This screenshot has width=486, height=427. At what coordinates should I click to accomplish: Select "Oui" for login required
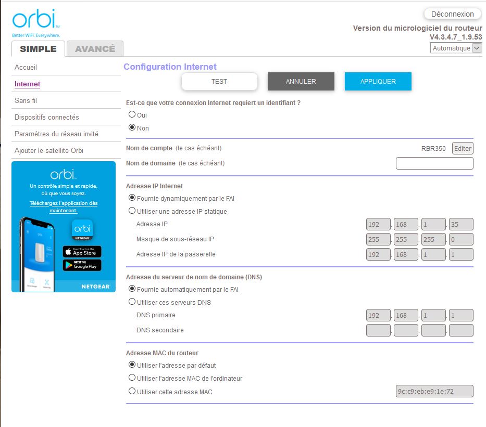click(132, 115)
